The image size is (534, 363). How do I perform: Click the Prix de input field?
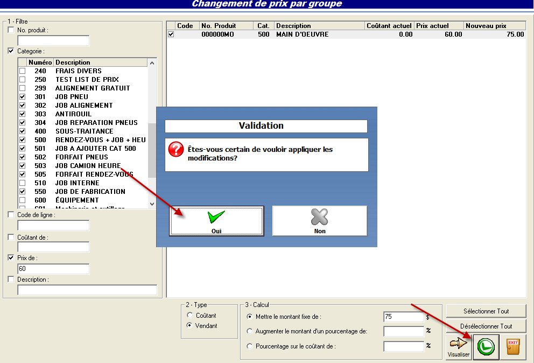coord(53,268)
